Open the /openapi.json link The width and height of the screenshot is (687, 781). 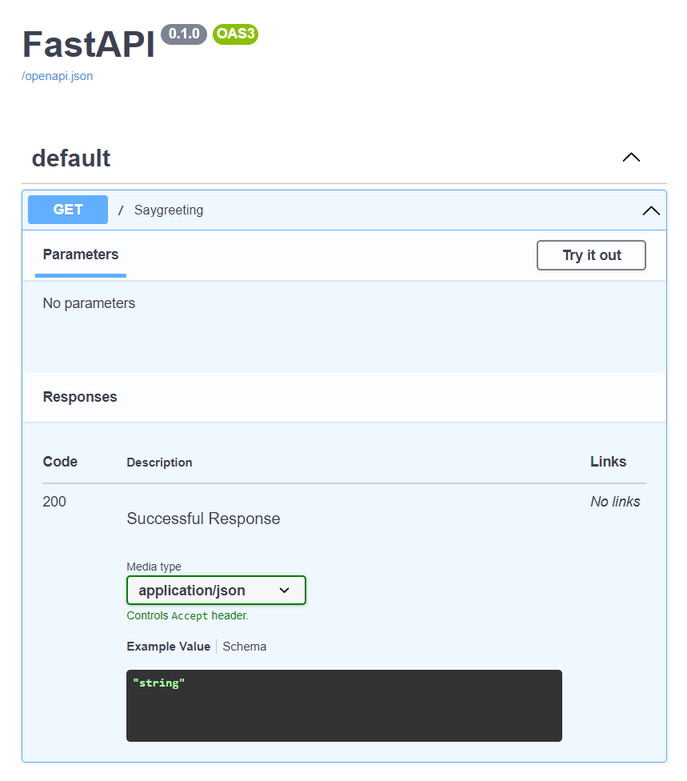click(x=57, y=75)
